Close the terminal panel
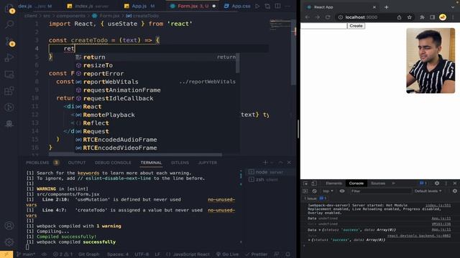 click(x=289, y=163)
